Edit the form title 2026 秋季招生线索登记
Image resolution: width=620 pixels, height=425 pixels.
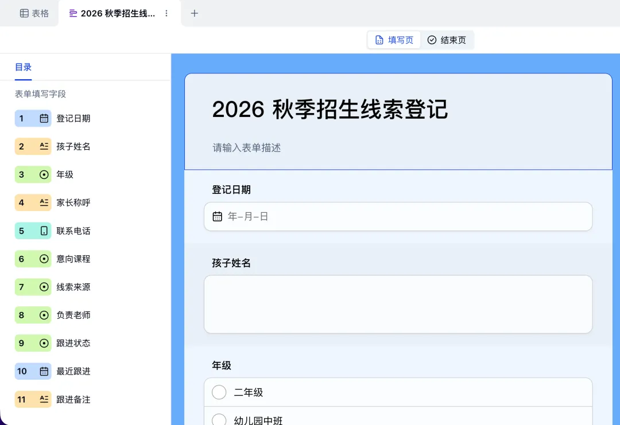pos(330,110)
